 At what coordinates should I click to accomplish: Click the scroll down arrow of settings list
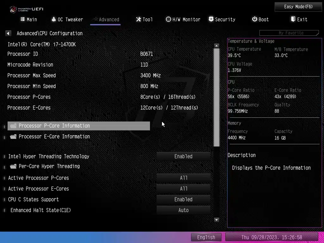tap(217, 220)
